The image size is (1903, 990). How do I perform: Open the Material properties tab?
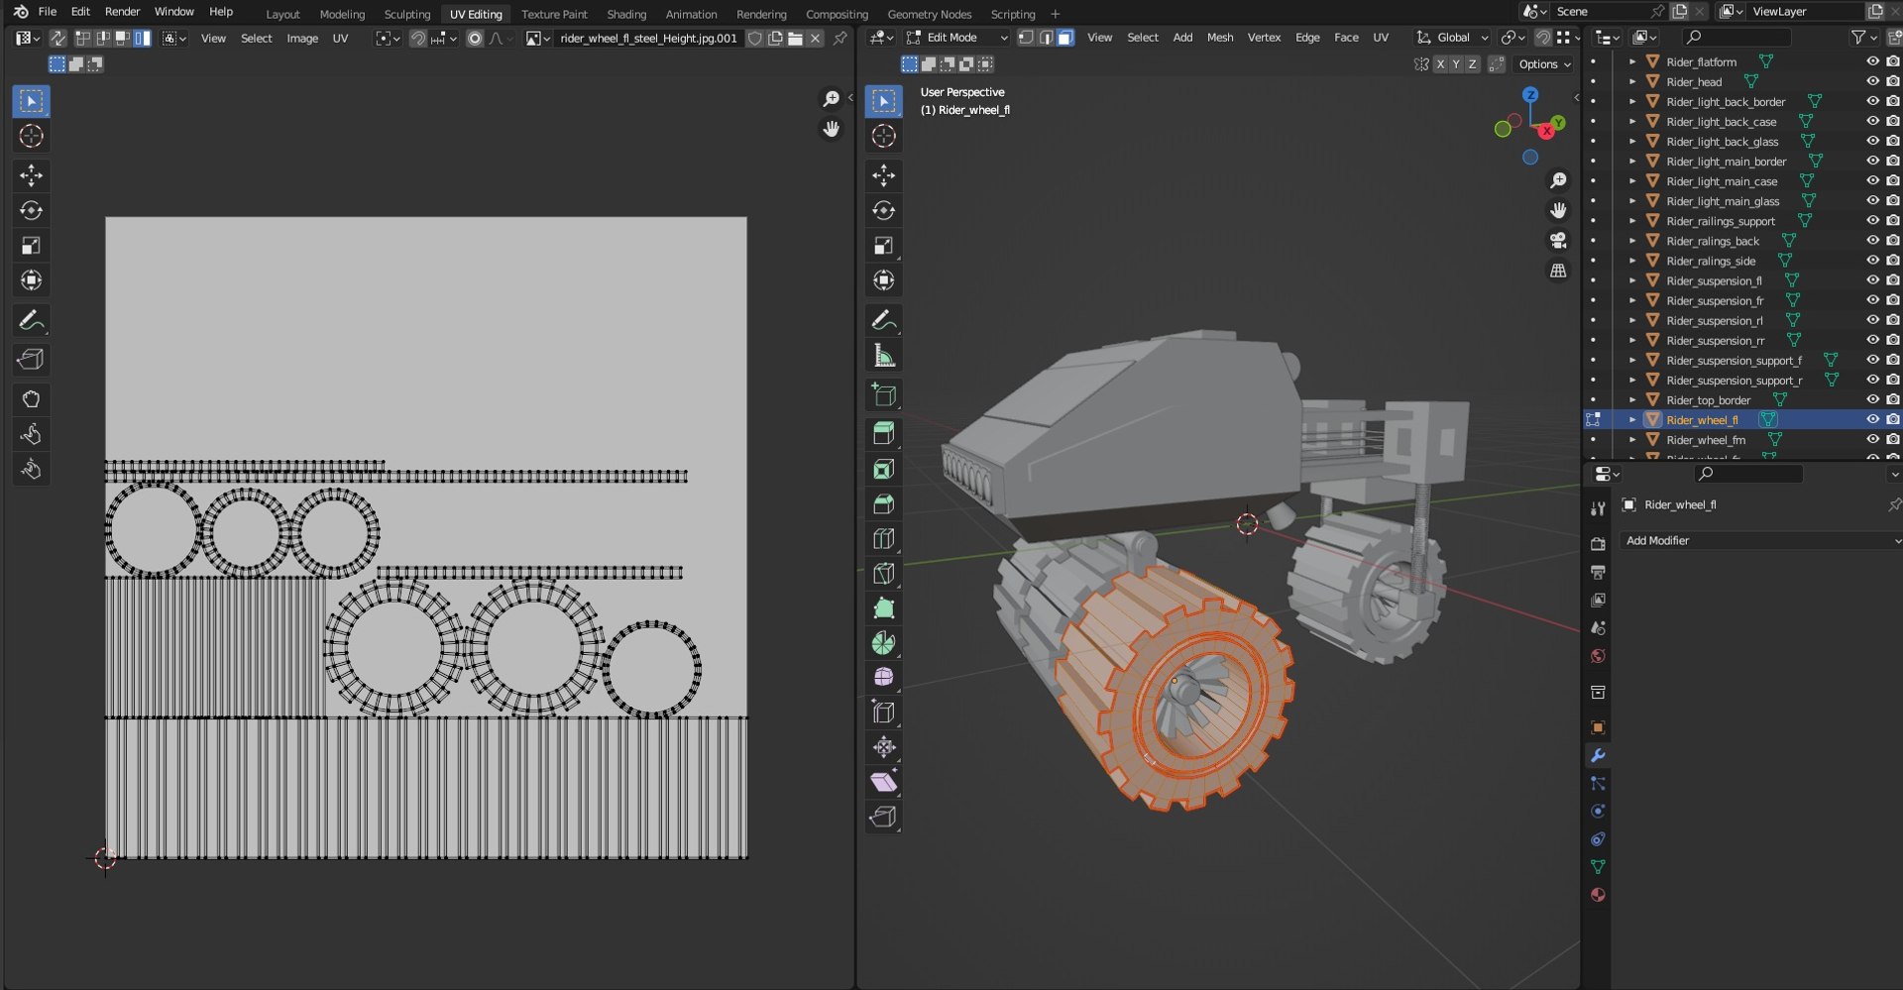(1598, 895)
